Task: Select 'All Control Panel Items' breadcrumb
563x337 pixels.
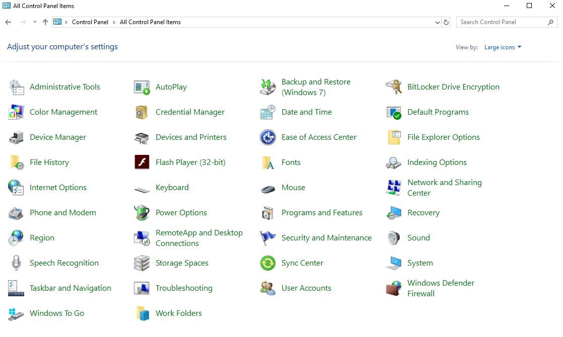Action: click(150, 22)
